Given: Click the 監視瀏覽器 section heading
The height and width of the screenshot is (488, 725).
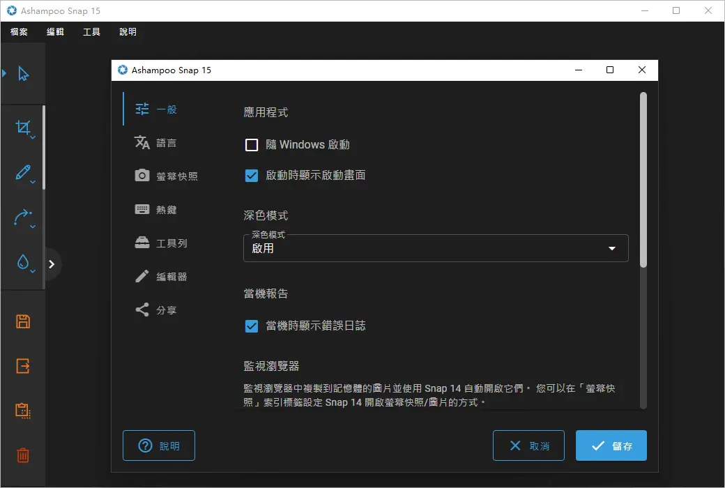Looking at the screenshot, I should pos(271,366).
